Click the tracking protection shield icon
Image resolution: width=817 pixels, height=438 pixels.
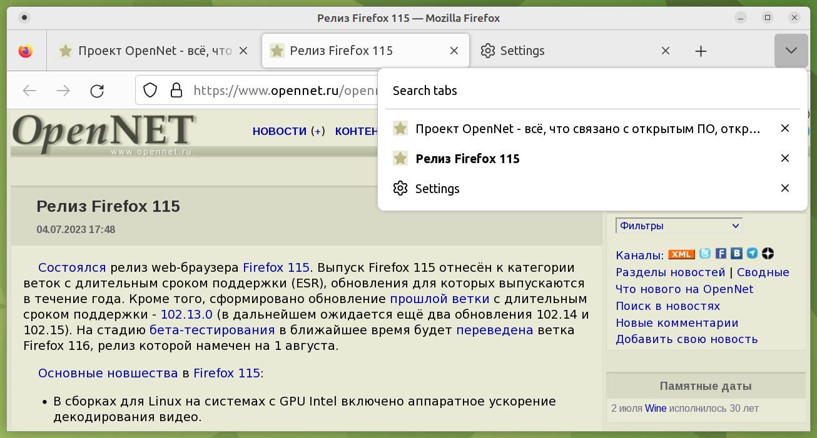pyautogui.click(x=150, y=91)
